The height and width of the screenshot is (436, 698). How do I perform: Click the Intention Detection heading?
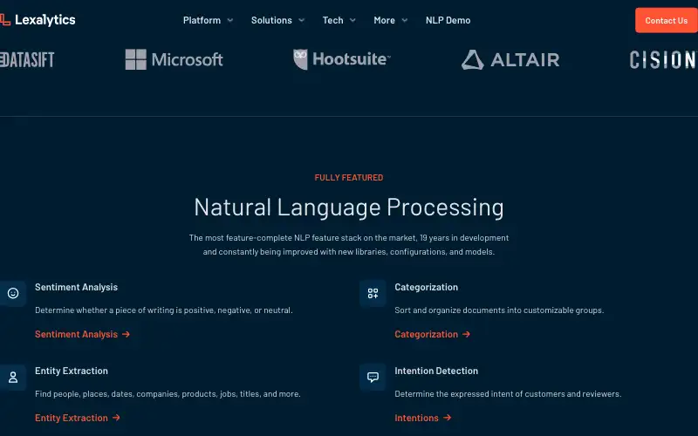tap(436, 371)
